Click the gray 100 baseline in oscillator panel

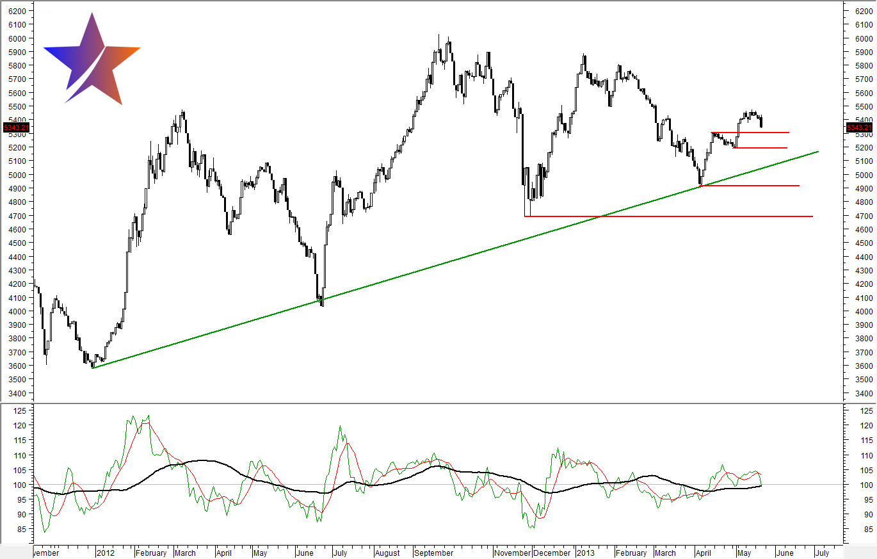437,485
